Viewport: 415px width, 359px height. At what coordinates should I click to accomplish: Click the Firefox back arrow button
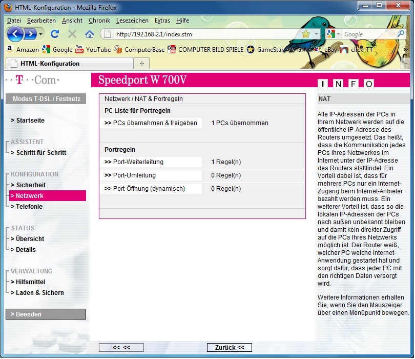coord(15,34)
